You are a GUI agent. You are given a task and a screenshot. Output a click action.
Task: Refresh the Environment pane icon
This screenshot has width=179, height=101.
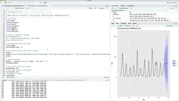tap(176, 8)
